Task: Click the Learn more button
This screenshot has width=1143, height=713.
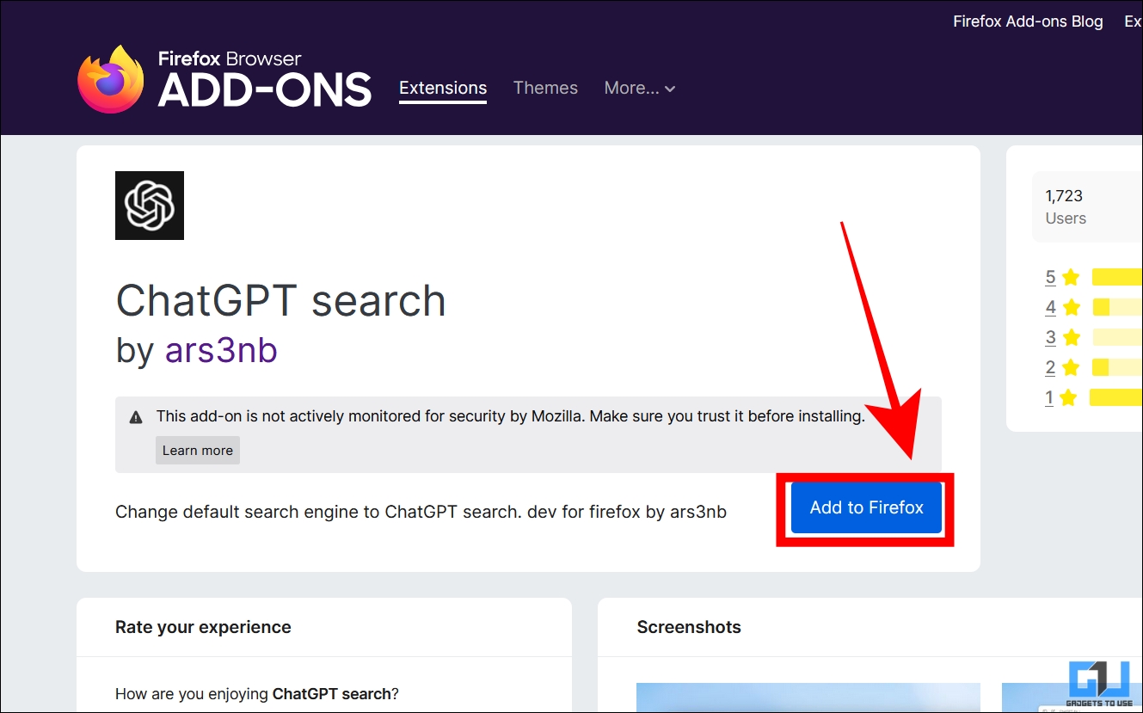Action: (198, 451)
